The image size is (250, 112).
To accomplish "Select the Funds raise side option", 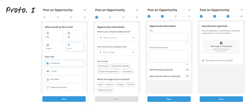I will [x=64, y=71].
